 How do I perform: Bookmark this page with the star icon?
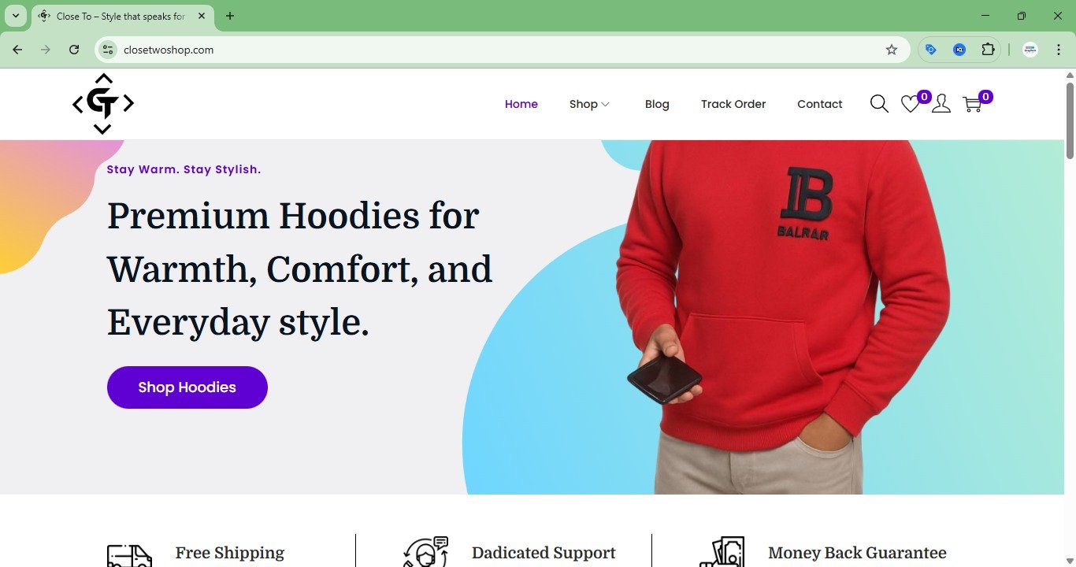892,50
